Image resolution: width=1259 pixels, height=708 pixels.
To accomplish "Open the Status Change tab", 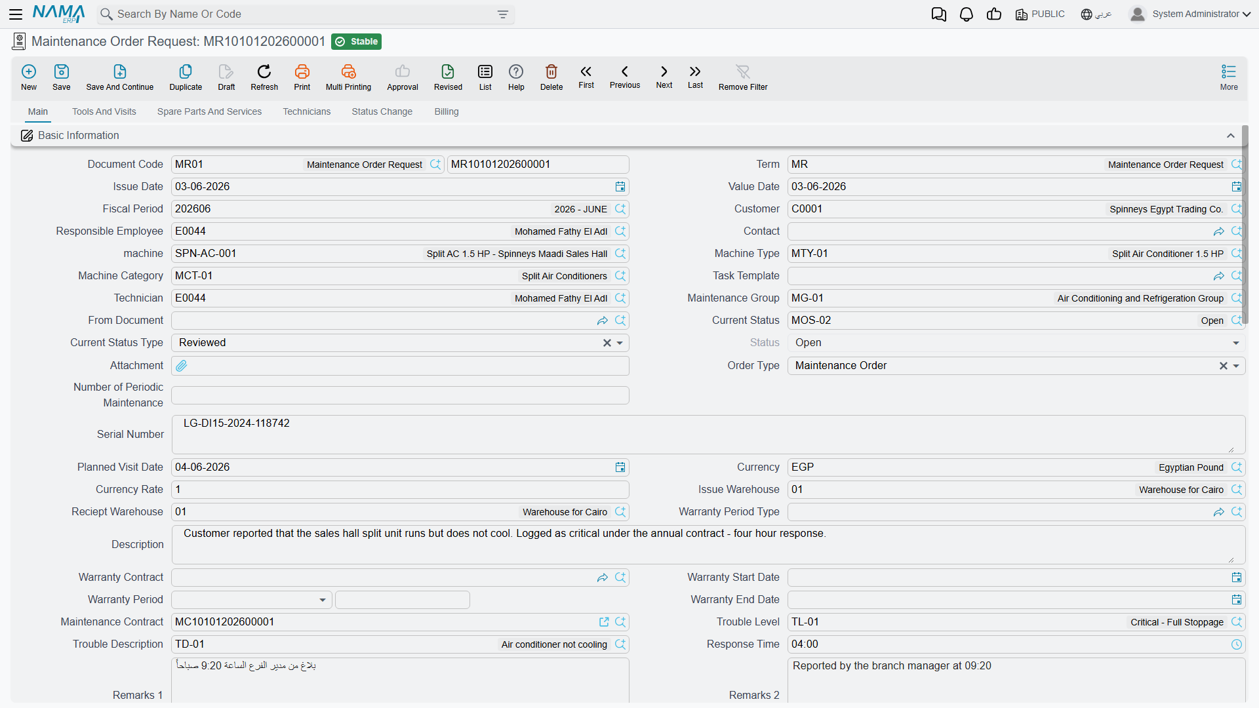I will (x=382, y=111).
